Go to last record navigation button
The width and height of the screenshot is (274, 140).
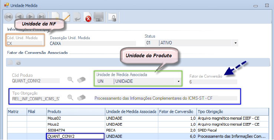(x=41, y=17)
